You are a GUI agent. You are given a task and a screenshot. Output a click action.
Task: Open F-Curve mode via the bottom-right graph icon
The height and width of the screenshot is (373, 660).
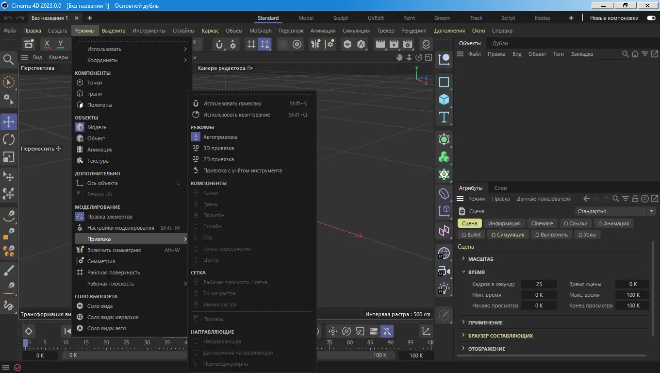[426, 331]
